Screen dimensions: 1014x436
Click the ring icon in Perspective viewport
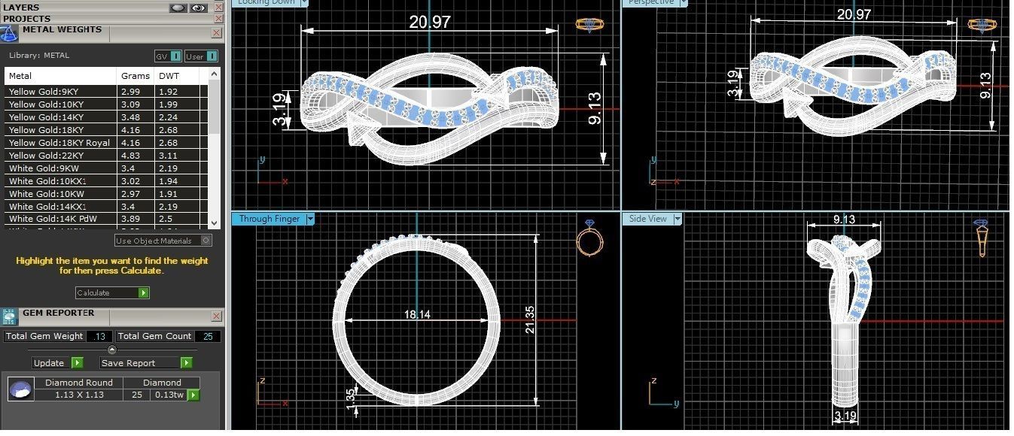coord(982,24)
